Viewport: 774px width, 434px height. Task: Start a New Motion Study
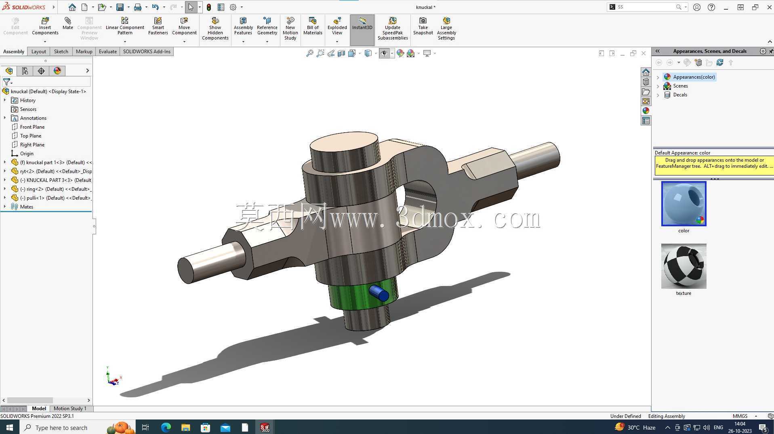pyautogui.click(x=290, y=28)
